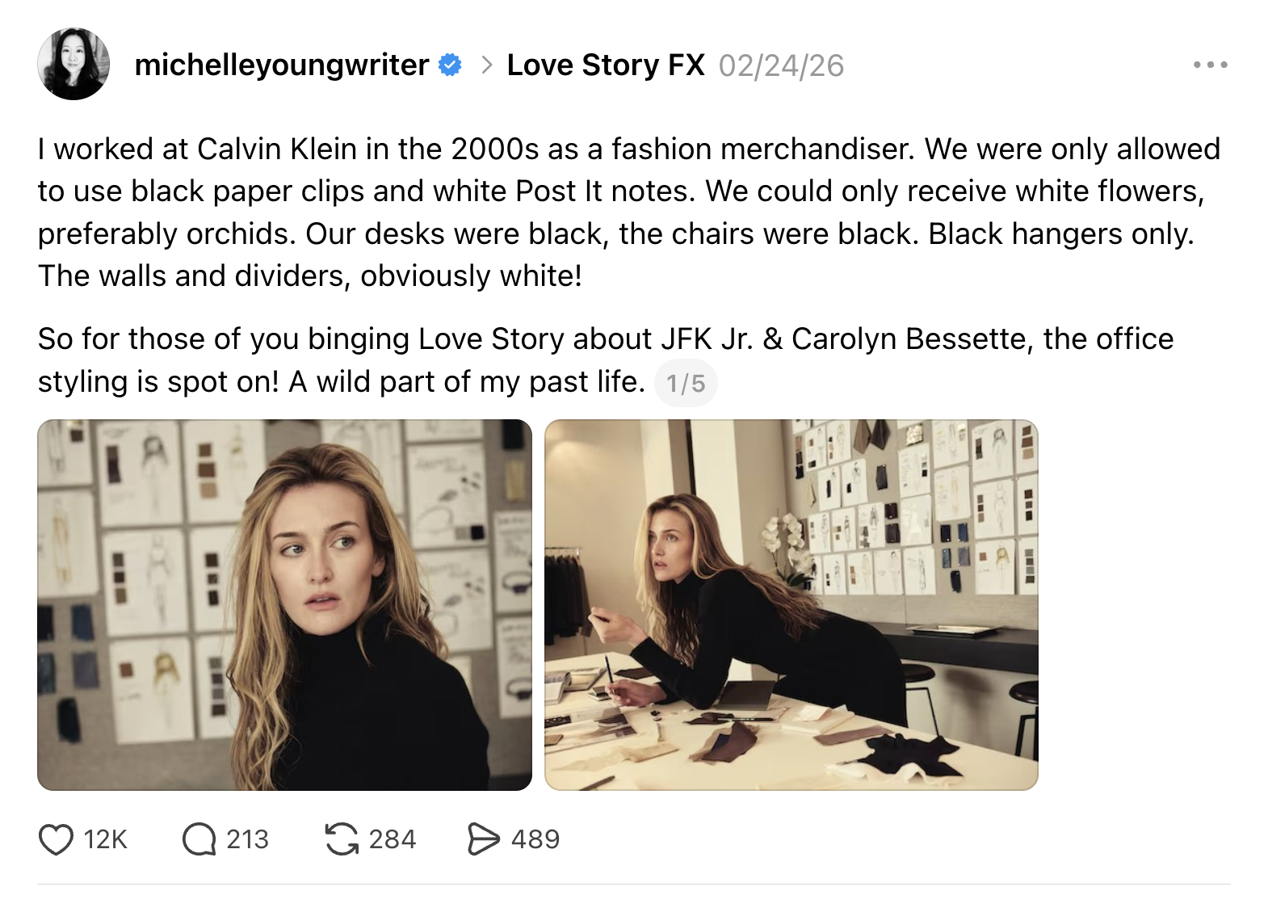
Task: Share the post via the send icon
Action: point(486,840)
